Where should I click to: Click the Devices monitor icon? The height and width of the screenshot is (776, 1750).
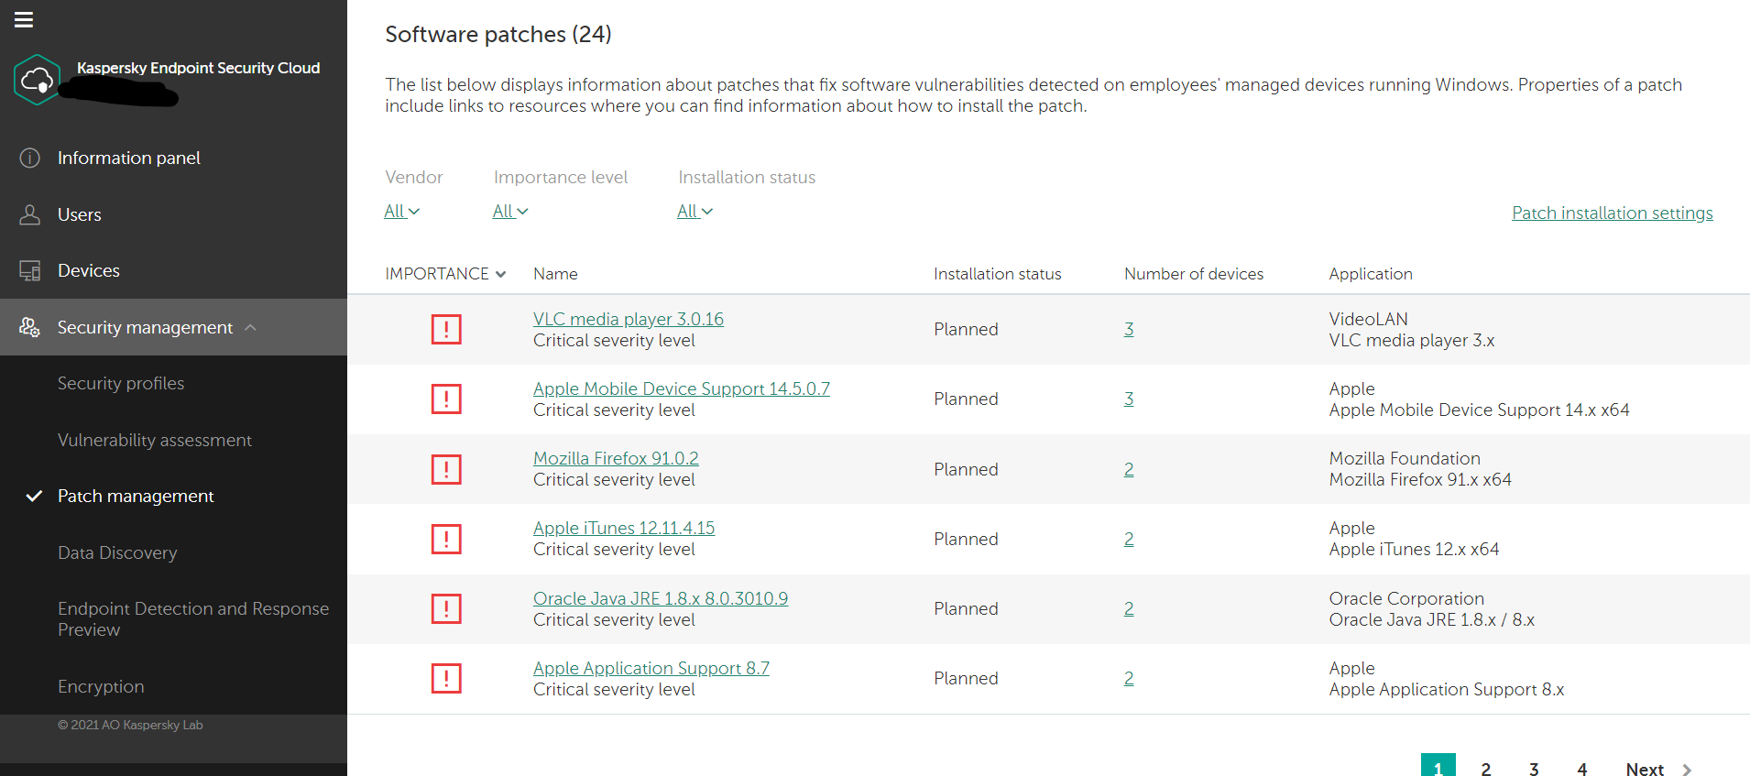[30, 271]
